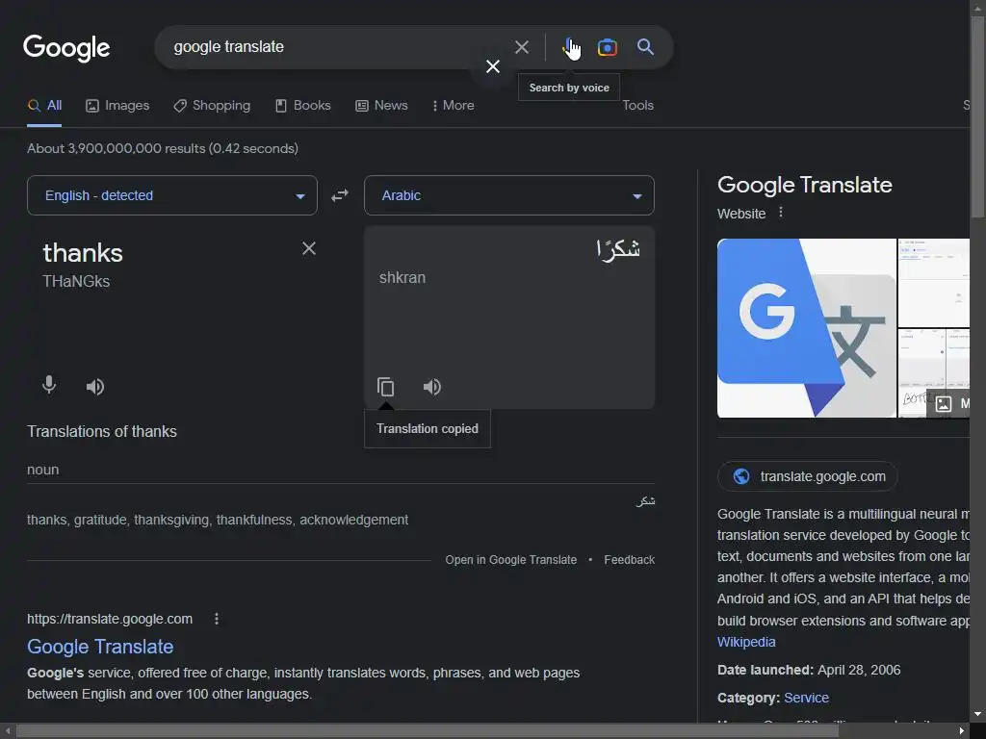Switch to the Shopping tab
986x739 pixels.
pyautogui.click(x=212, y=106)
